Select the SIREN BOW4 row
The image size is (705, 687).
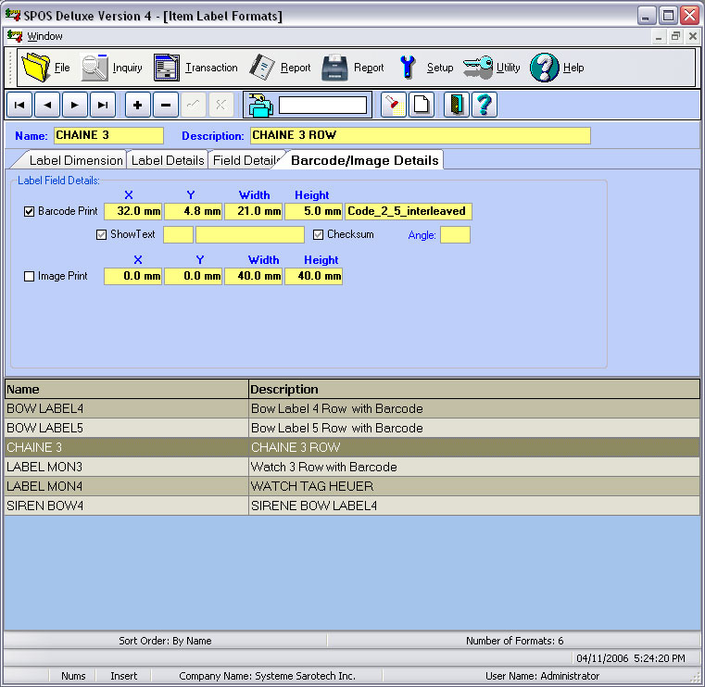pyautogui.click(x=352, y=506)
